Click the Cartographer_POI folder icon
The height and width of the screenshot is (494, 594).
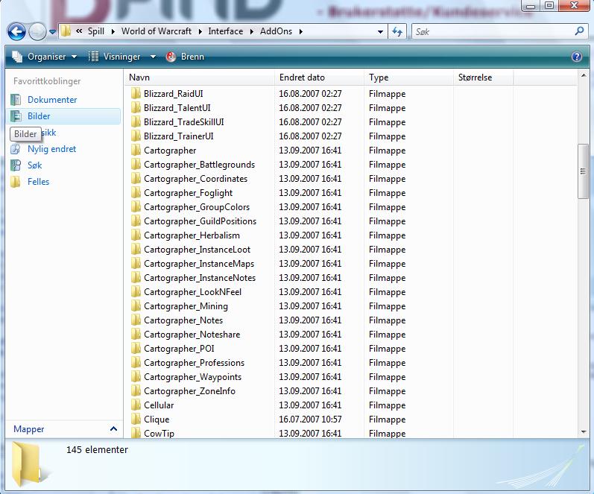tap(136, 349)
